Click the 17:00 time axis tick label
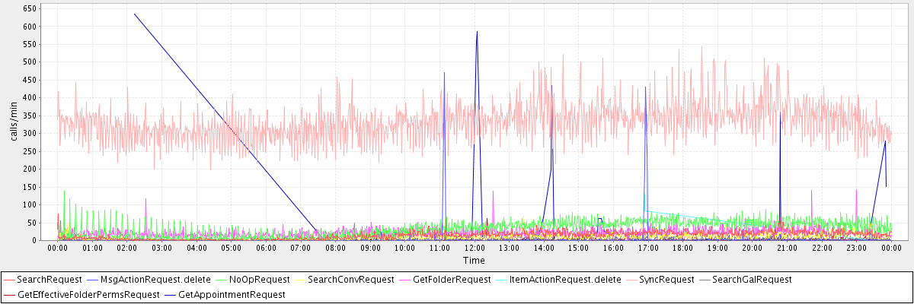Image resolution: width=914 pixels, height=304 pixels. (x=648, y=248)
